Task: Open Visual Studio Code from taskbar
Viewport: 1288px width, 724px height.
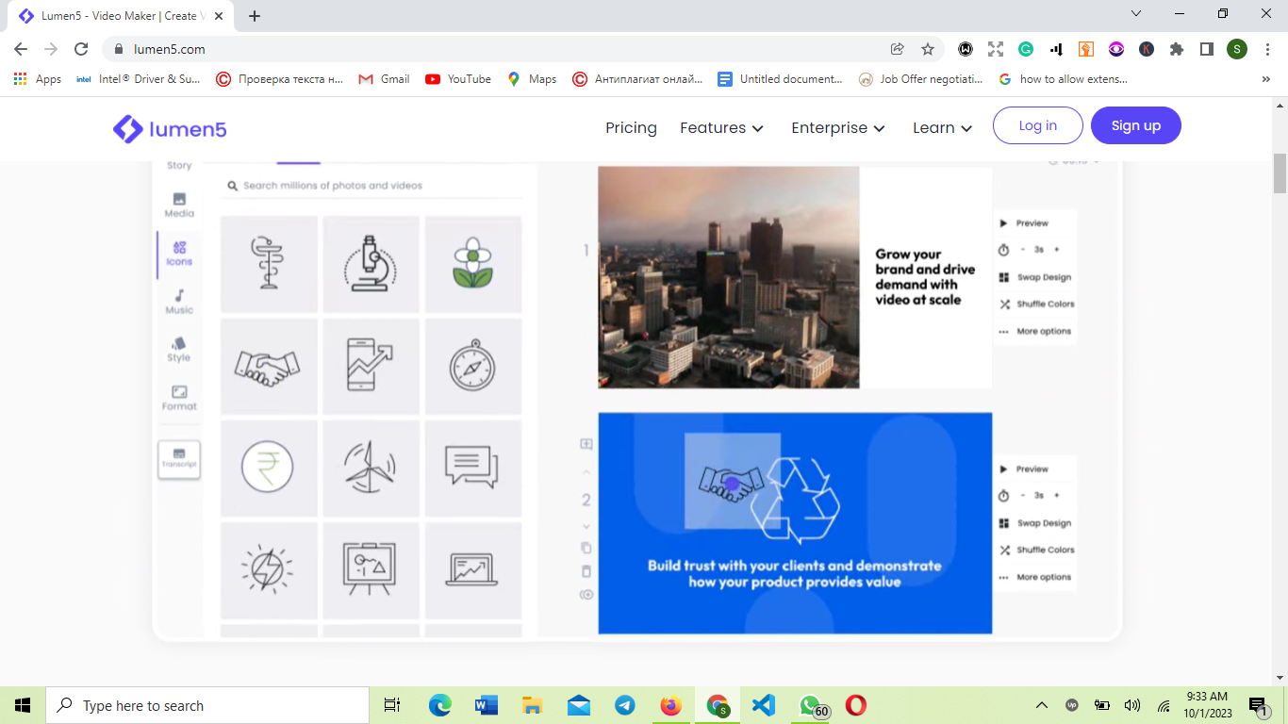Action: [764, 705]
